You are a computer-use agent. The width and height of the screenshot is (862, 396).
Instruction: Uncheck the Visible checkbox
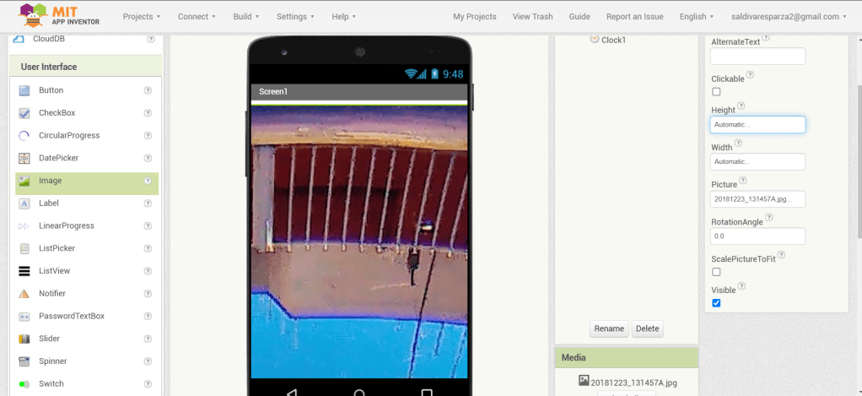tap(716, 303)
